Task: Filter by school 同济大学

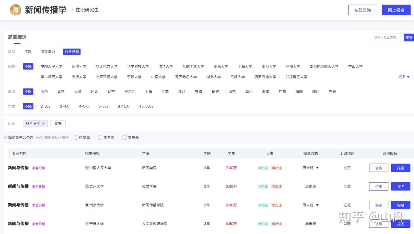Action: (x=79, y=67)
